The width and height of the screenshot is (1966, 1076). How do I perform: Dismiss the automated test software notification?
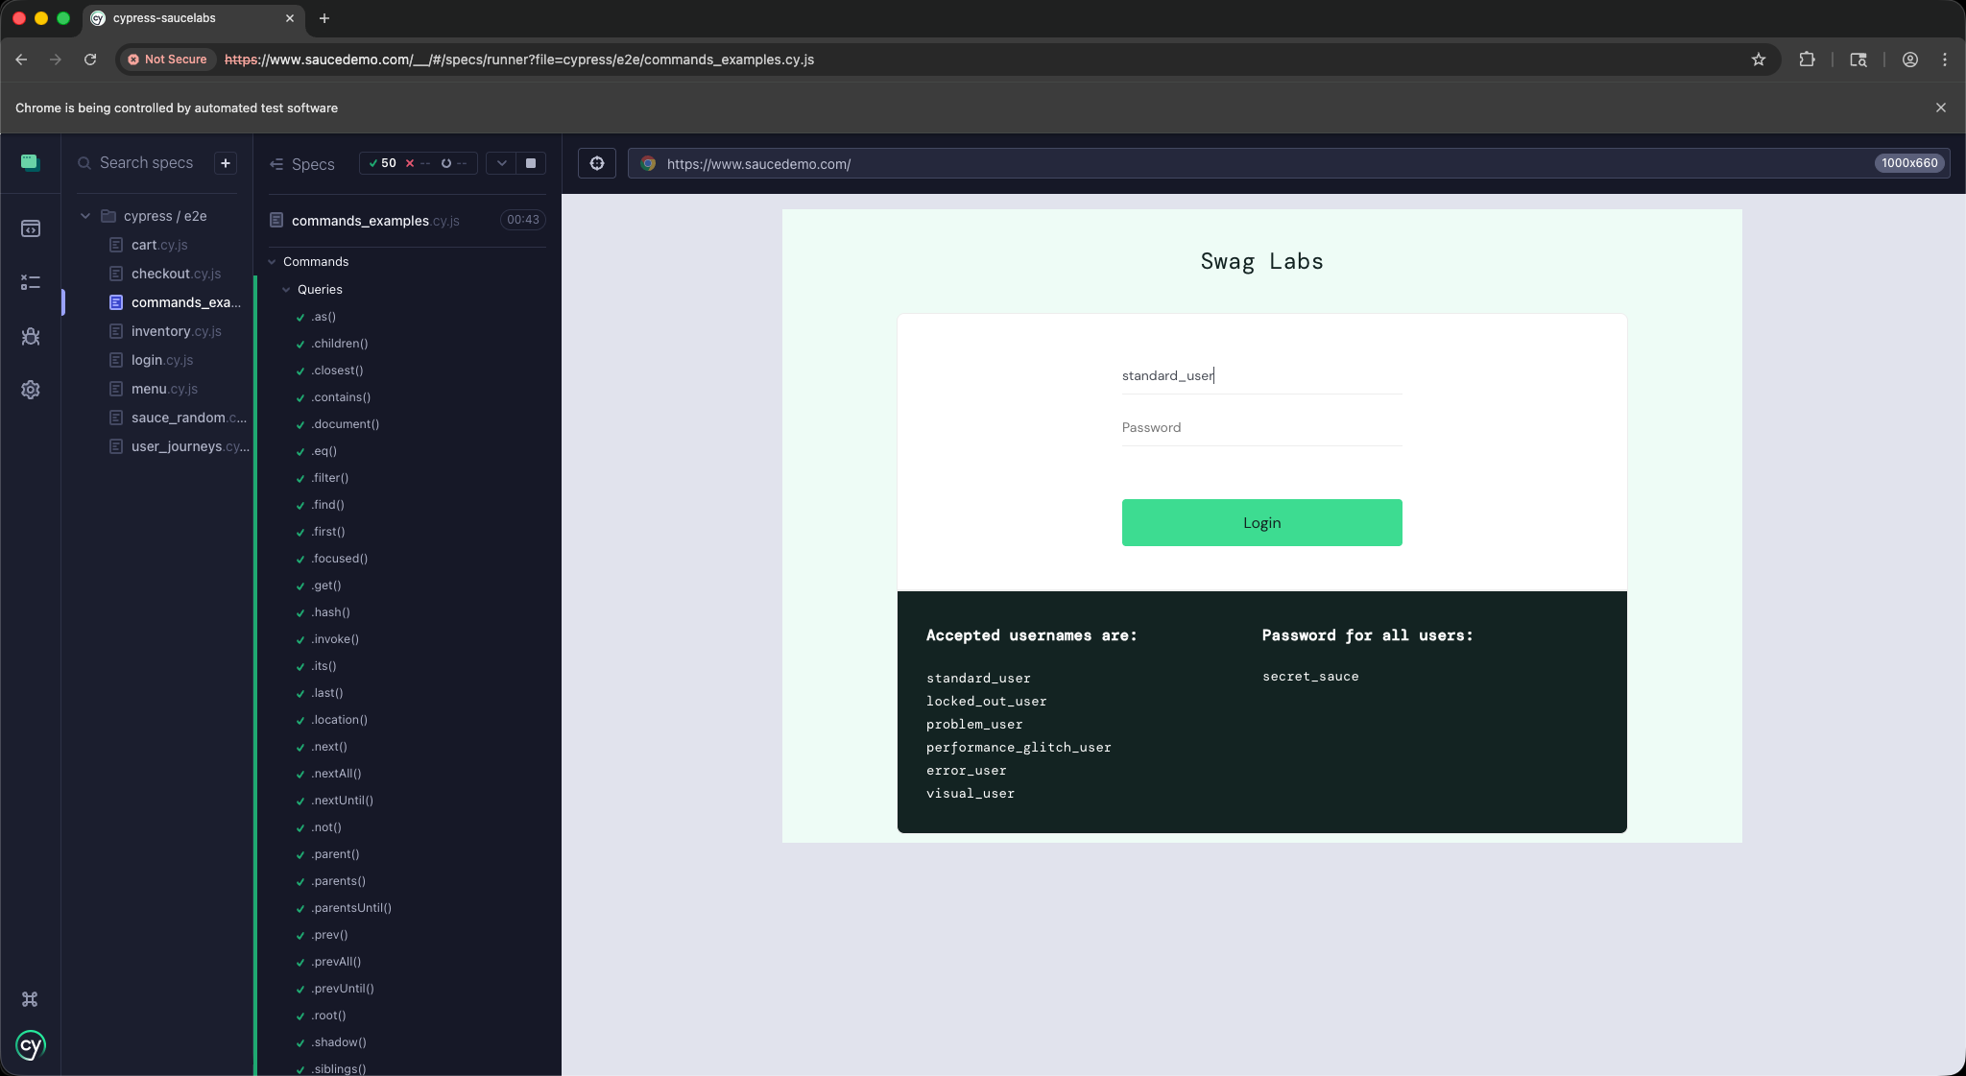[x=1940, y=107]
